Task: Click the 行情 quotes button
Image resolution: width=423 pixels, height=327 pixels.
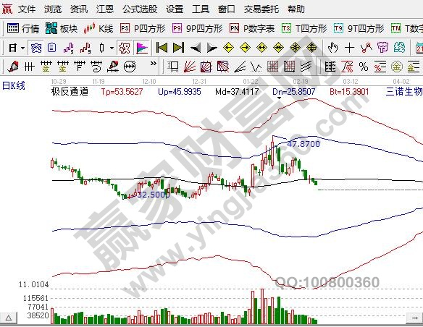Action: [23, 28]
